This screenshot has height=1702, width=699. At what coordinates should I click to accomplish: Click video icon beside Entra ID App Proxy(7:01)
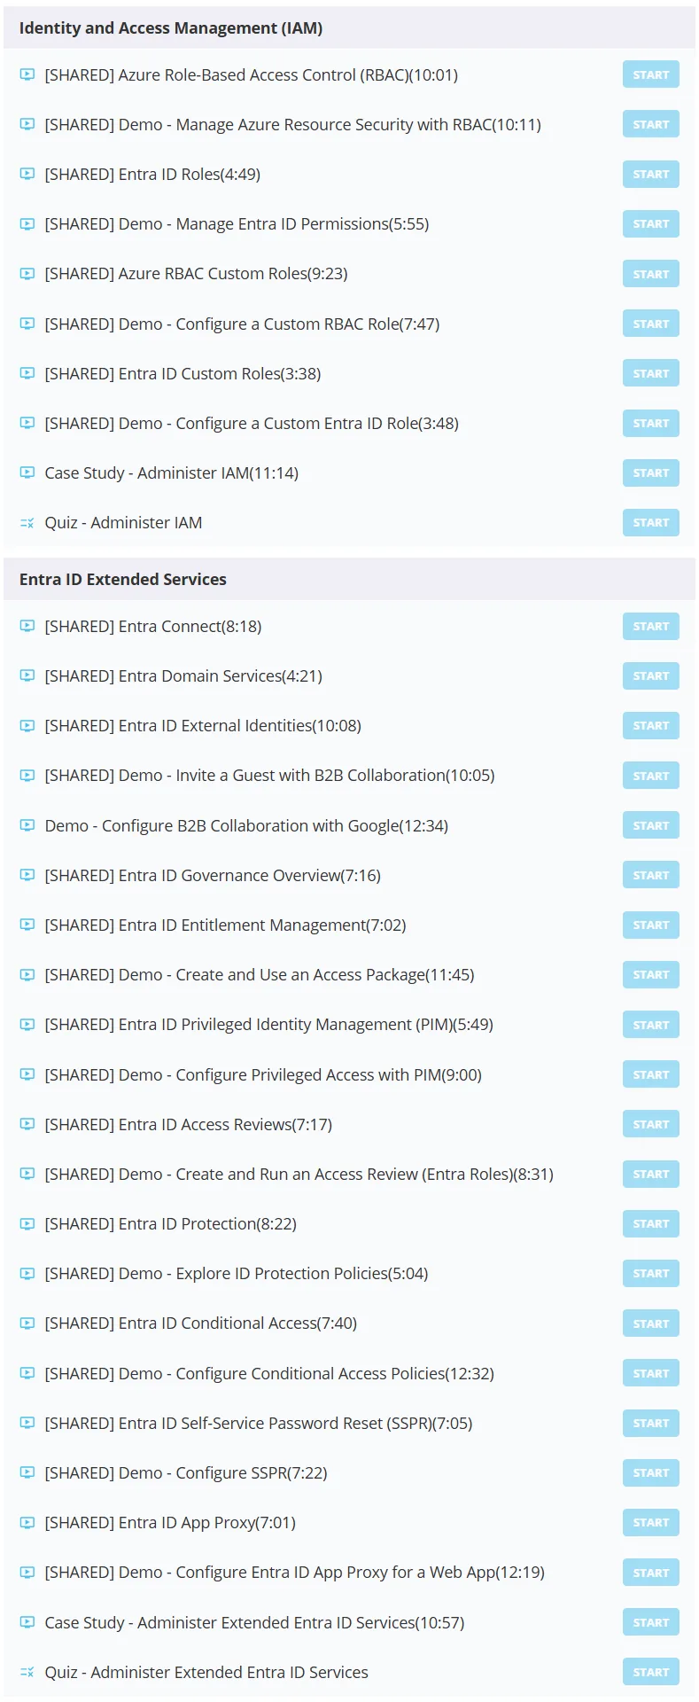(27, 1522)
